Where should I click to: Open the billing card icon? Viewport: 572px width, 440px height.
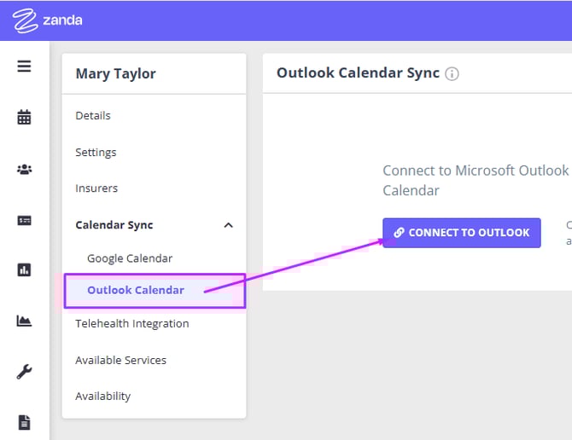click(24, 220)
